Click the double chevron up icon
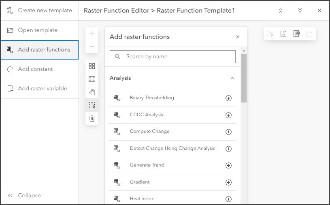The image size is (330, 205). coord(281,11)
